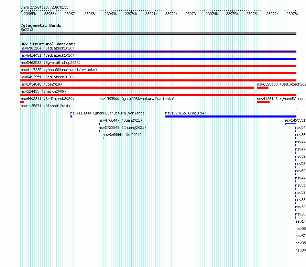This screenshot has height=267, width=306.
Task: Click the cut-off nsv62 variant label
Action: (301, 236)
